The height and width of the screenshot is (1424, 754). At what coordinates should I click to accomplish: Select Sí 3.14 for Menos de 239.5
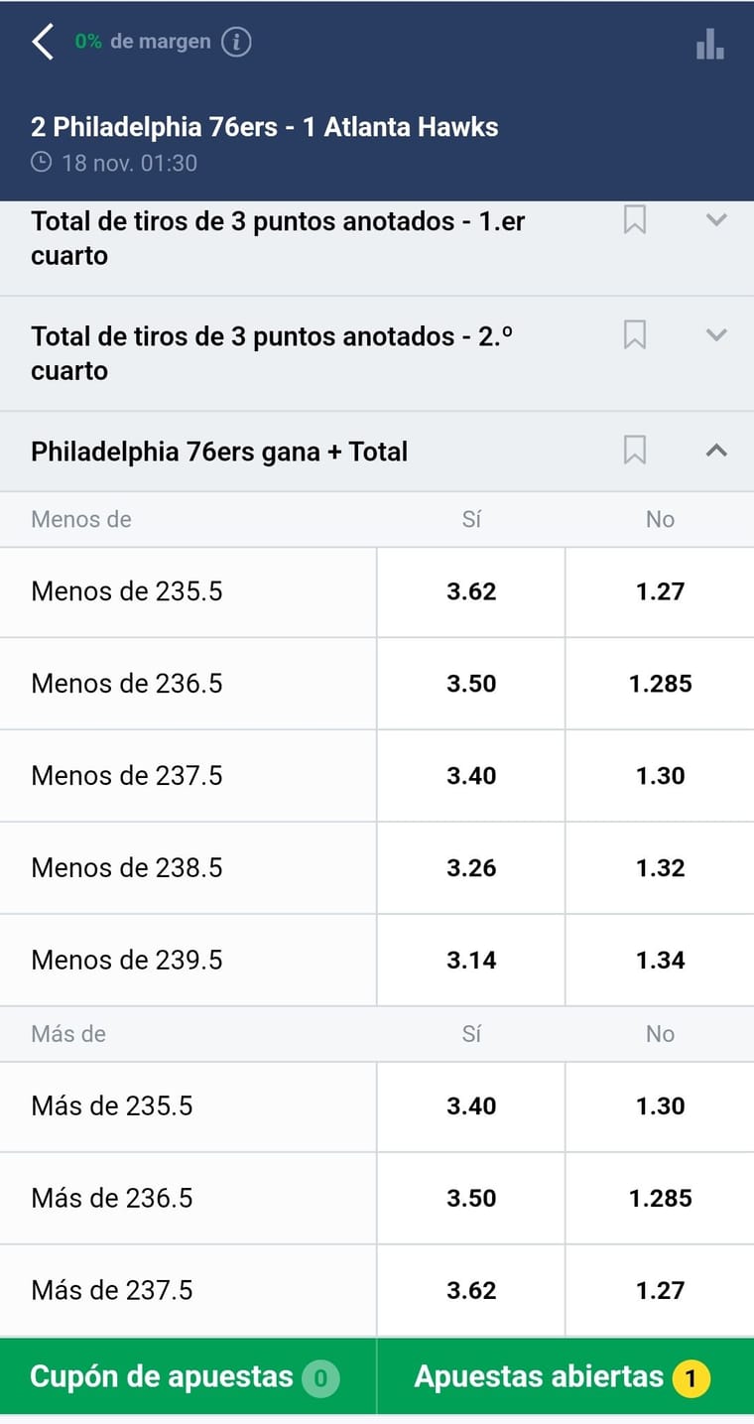(x=471, y=961)
